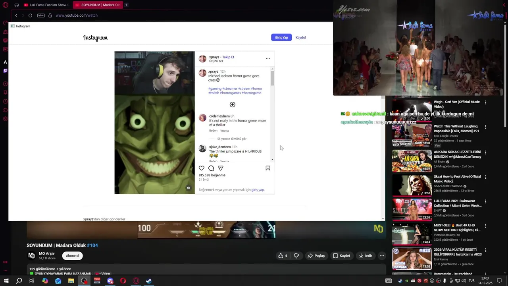Share the Instagram post paper-plane icon

(221, 168)
